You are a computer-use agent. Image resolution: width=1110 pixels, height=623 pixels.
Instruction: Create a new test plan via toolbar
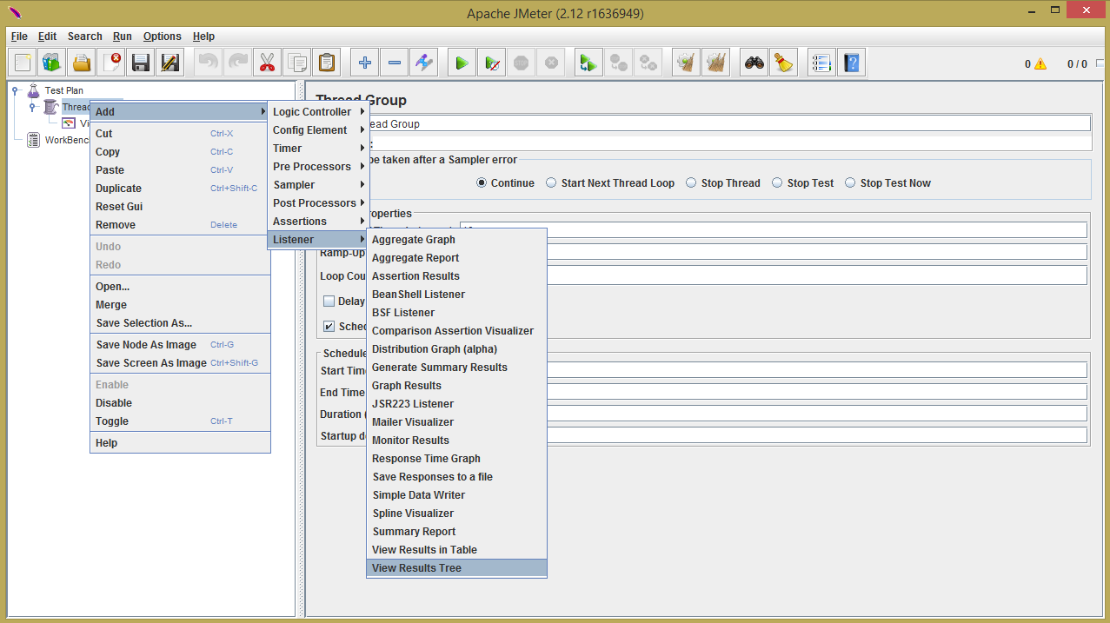(x=23, y=63)
